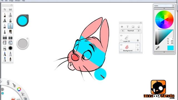Hide Layer 03 using its eye icon
Image resolution: width=178 pixels, height=100 pixels.
[121, 36]
